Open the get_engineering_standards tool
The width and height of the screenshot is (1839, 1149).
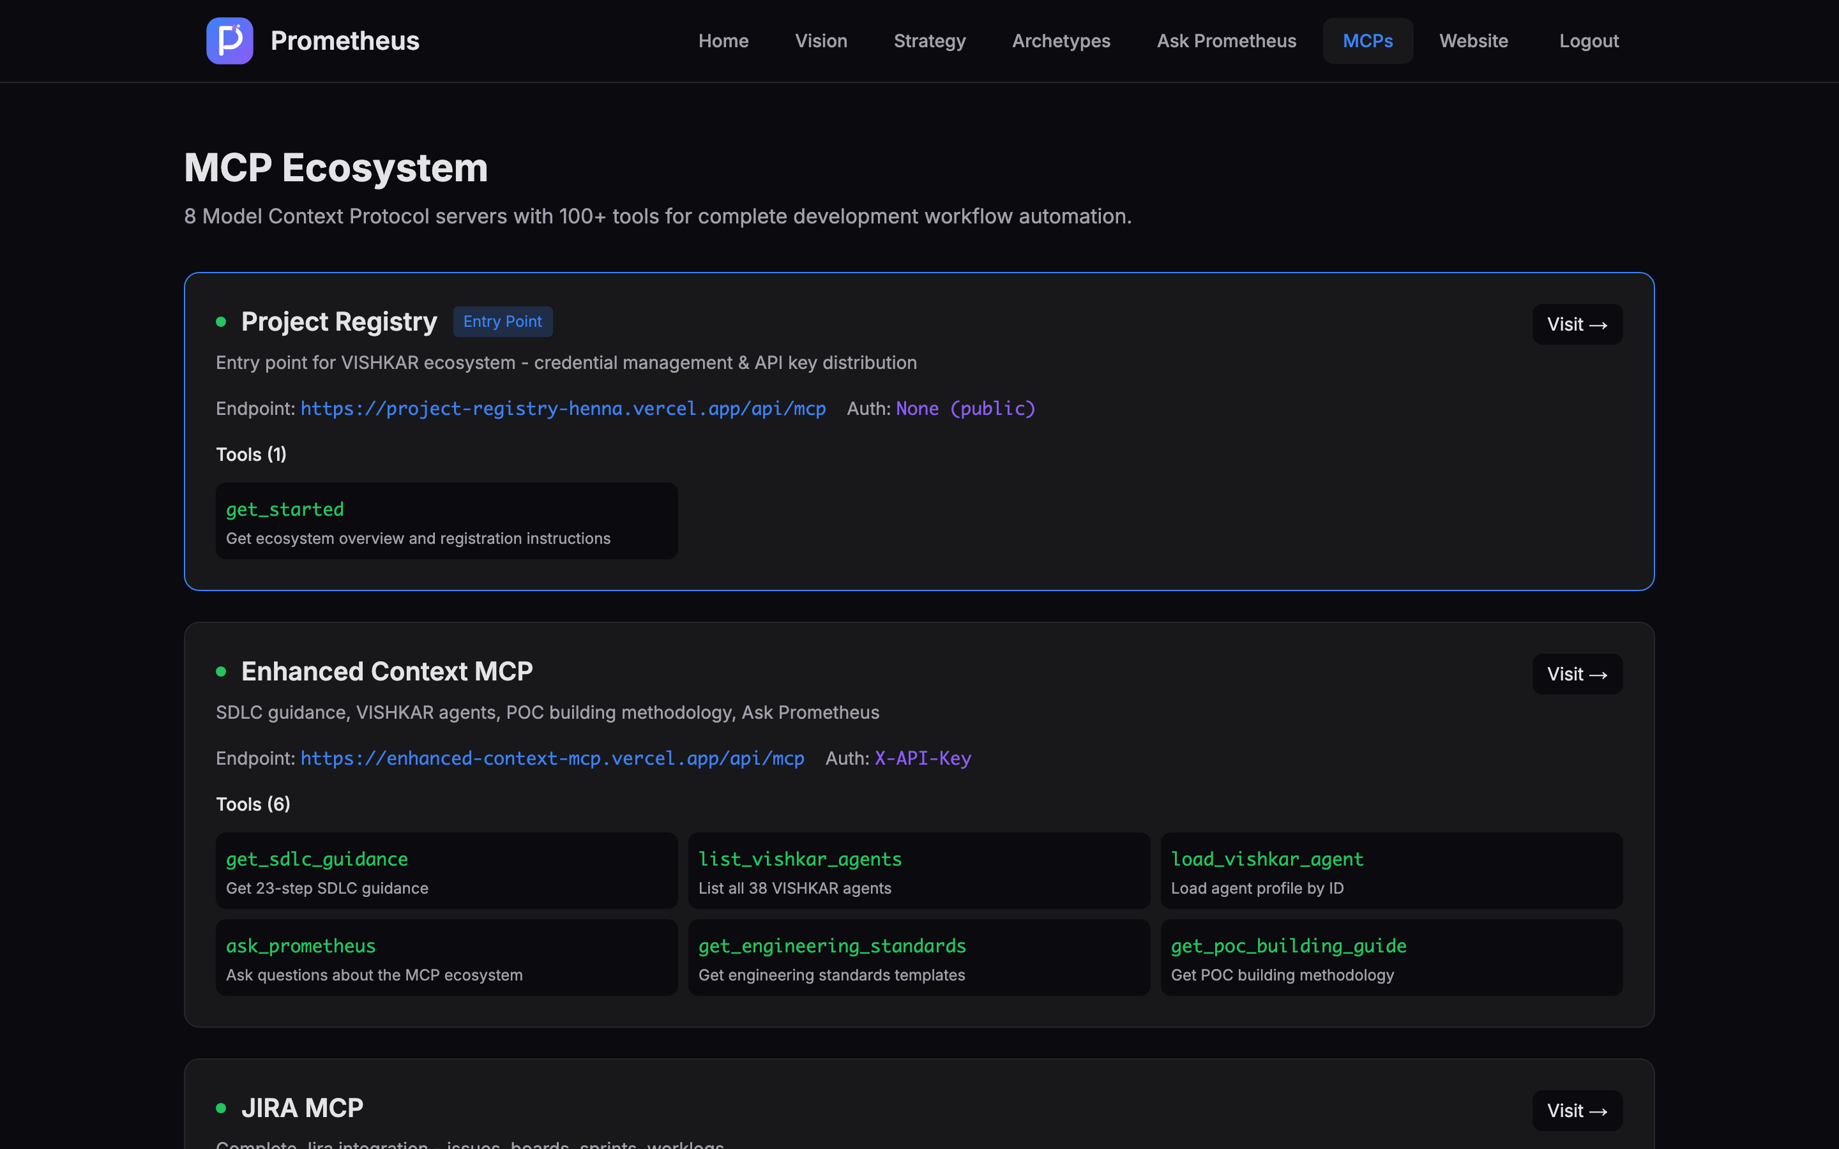(918, 957)
